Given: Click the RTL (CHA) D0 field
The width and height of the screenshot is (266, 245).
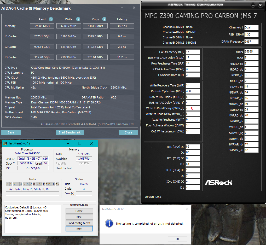Looking at the screenshot, I should (193, 147).
